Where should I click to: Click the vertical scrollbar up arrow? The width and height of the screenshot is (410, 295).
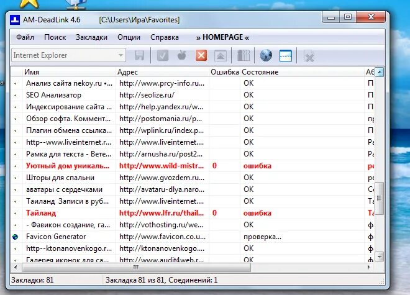coord(379,72)
